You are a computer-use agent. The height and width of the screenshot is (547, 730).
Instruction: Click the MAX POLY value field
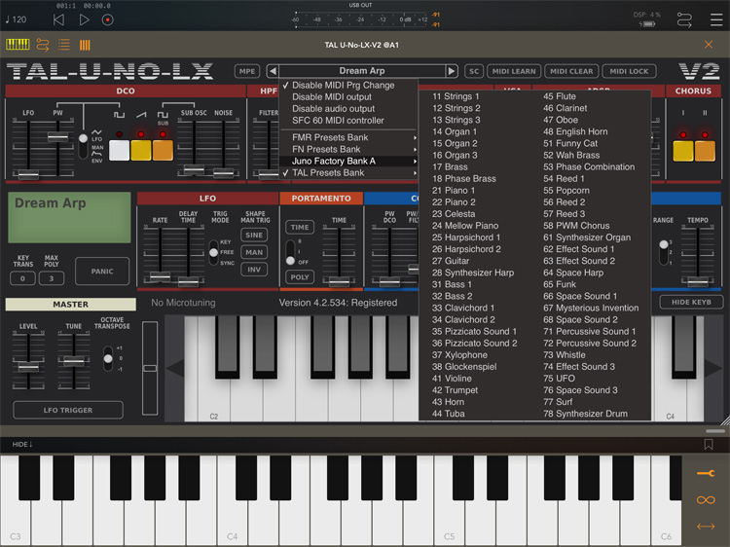coord(52,278)
